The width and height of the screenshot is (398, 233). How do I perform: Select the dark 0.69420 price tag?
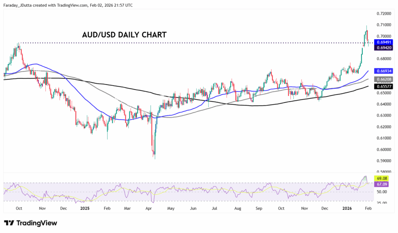pos(383,47)
